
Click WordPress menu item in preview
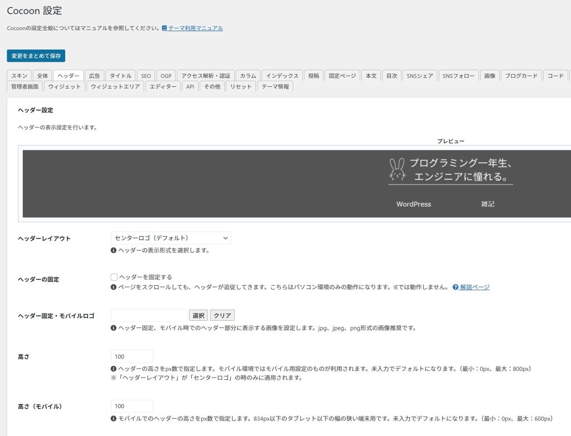click(x=413, y=204)
